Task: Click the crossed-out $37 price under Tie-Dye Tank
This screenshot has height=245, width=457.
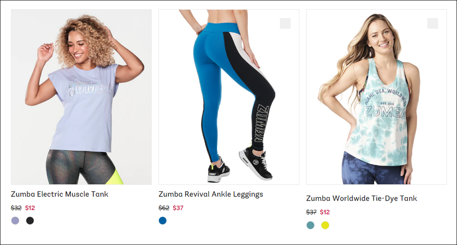Action: [311, 212]
